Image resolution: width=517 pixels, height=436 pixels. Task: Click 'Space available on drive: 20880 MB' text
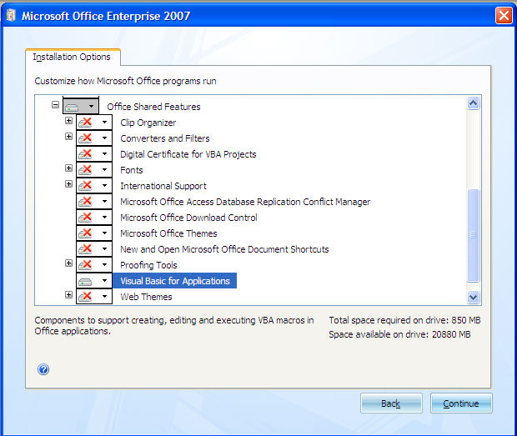point(399,334)
